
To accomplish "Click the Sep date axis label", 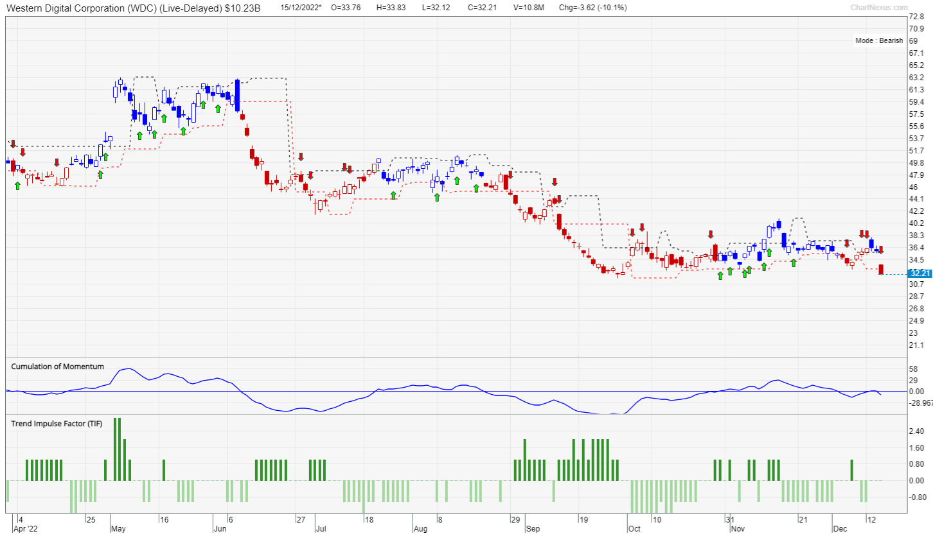I will click(x=533, y=530).
